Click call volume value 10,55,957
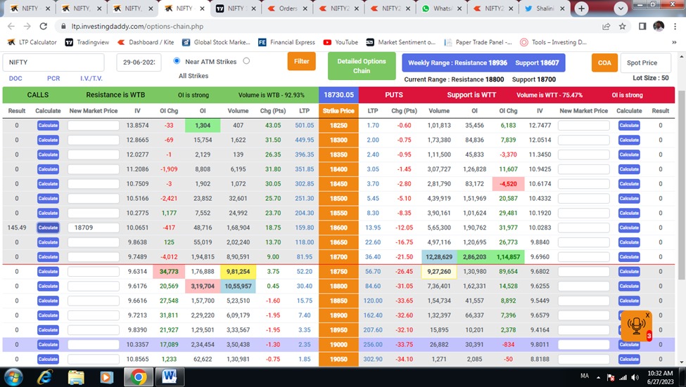The image size is (686, 387). (238, 286)
